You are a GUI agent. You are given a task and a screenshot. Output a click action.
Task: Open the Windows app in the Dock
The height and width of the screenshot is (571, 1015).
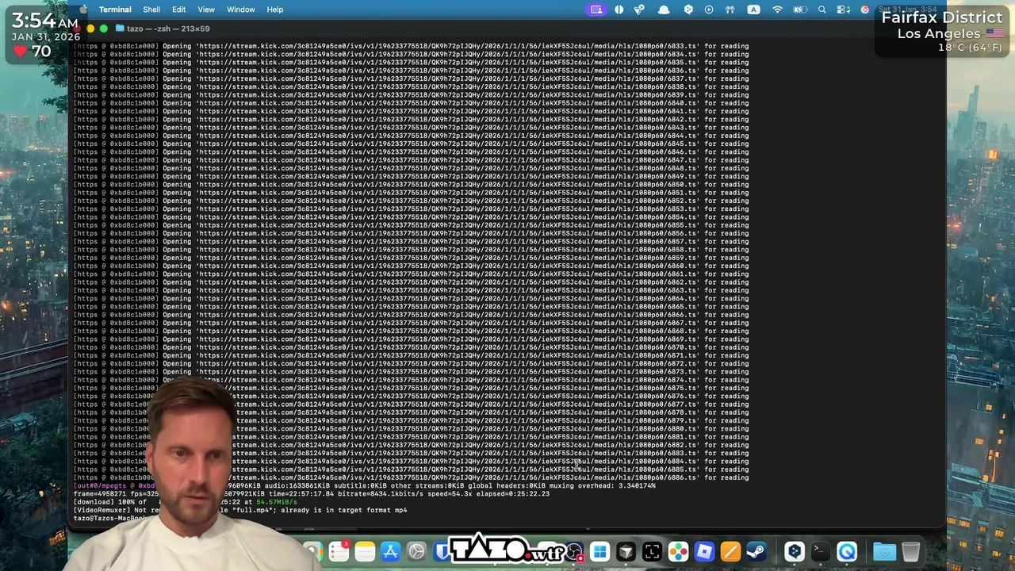[599, 551]
